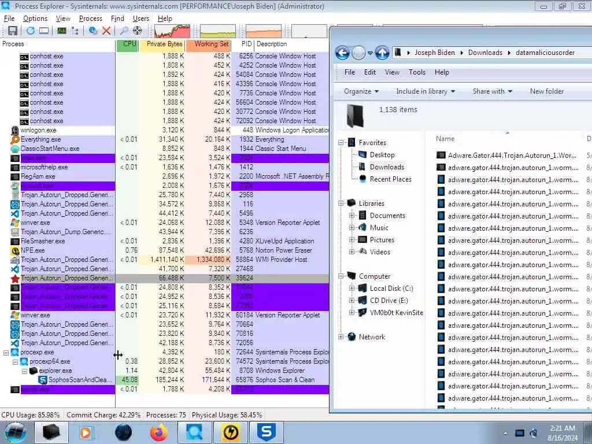Click the New folder button
The height and width of the screenshot is (444, 592).
click(547, 91)
